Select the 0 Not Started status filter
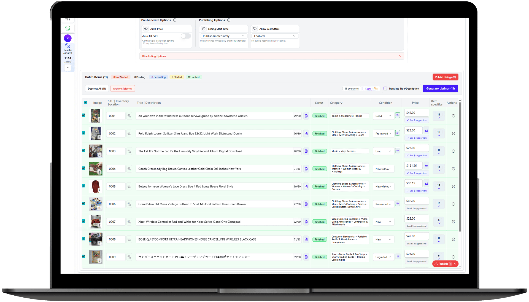 pos(120,77)
